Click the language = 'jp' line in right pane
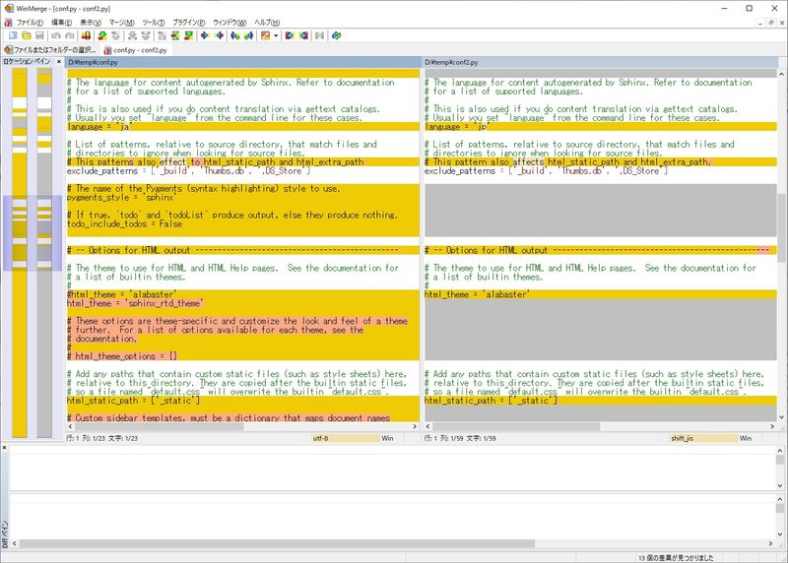Screen dimensions: 788x563 tap(456, 127)
